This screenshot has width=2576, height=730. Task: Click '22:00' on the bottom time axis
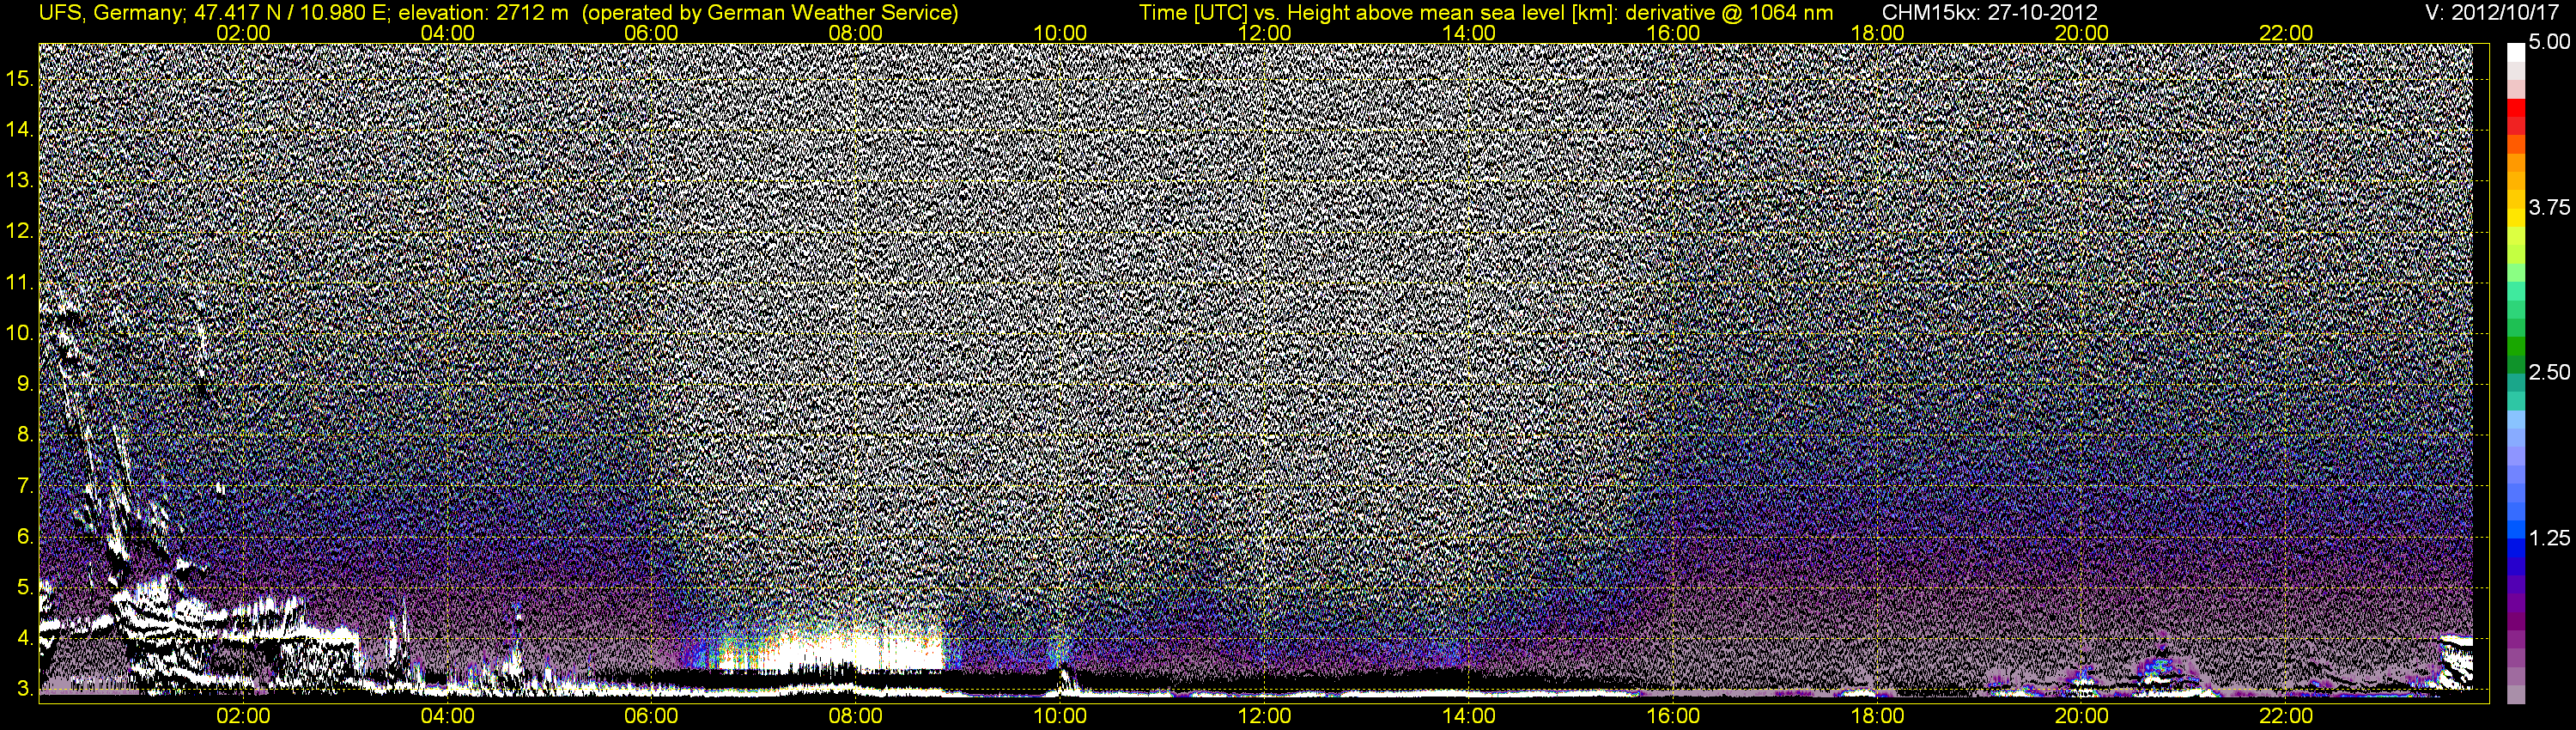pos(2286,716)
